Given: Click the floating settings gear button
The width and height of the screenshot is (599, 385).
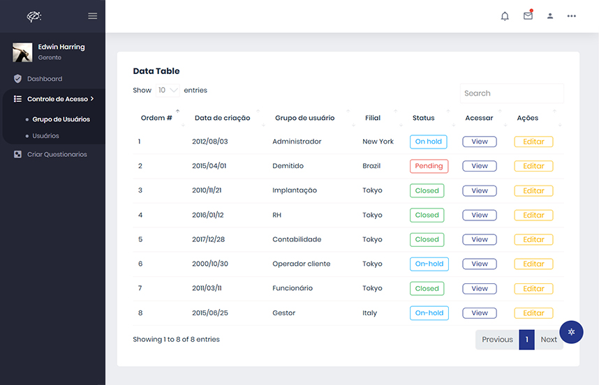Looking at the screenshot, I should 571,331.
